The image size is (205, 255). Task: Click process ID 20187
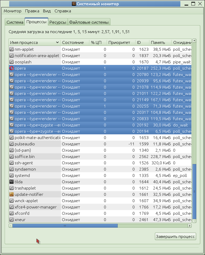[x=143, y=68]
